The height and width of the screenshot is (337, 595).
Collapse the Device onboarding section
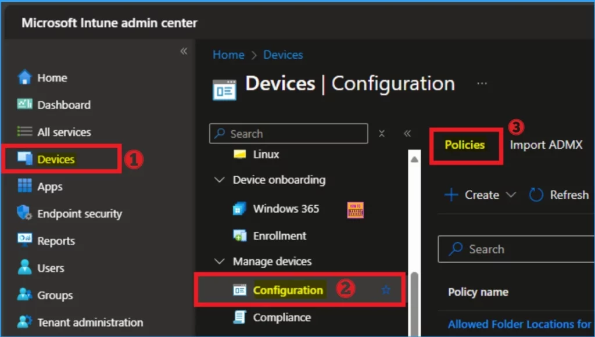pos(219,180)
